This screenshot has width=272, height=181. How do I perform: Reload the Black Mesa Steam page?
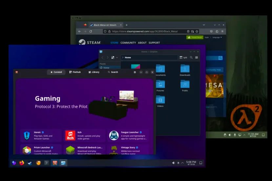point(91,31)
